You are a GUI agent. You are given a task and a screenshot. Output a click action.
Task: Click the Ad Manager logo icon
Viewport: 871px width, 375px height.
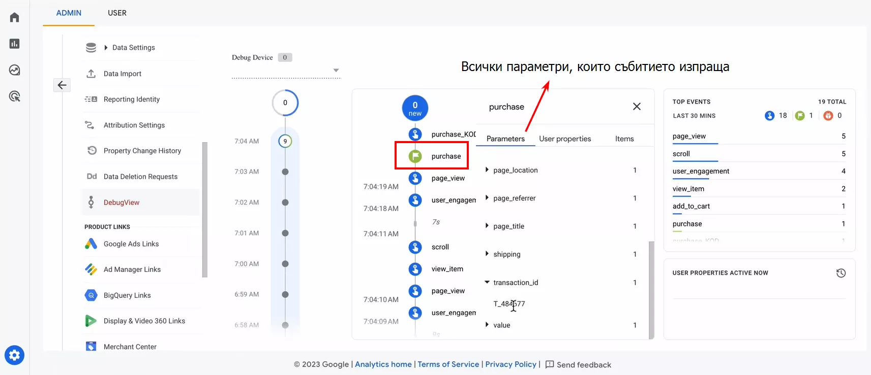(x=91, y=269)
